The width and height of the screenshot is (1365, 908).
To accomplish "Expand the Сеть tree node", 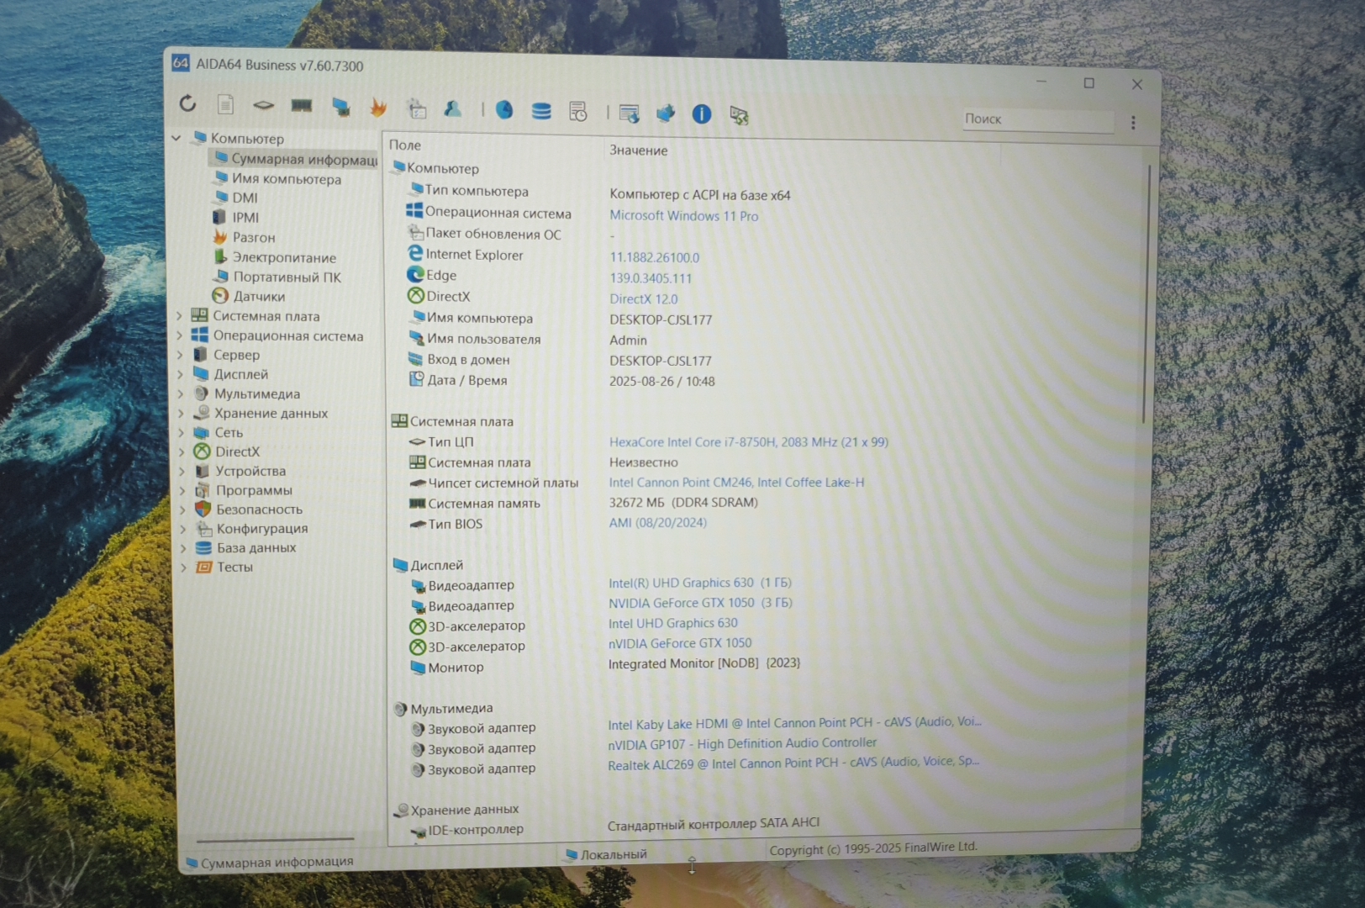I will pos(181,432).
